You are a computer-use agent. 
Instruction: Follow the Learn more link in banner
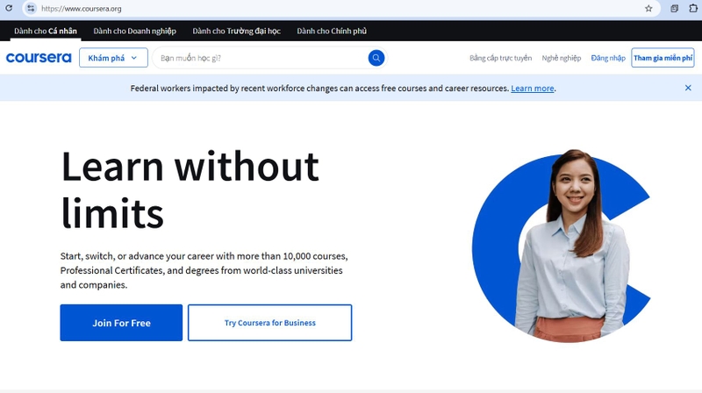[533, 89]
